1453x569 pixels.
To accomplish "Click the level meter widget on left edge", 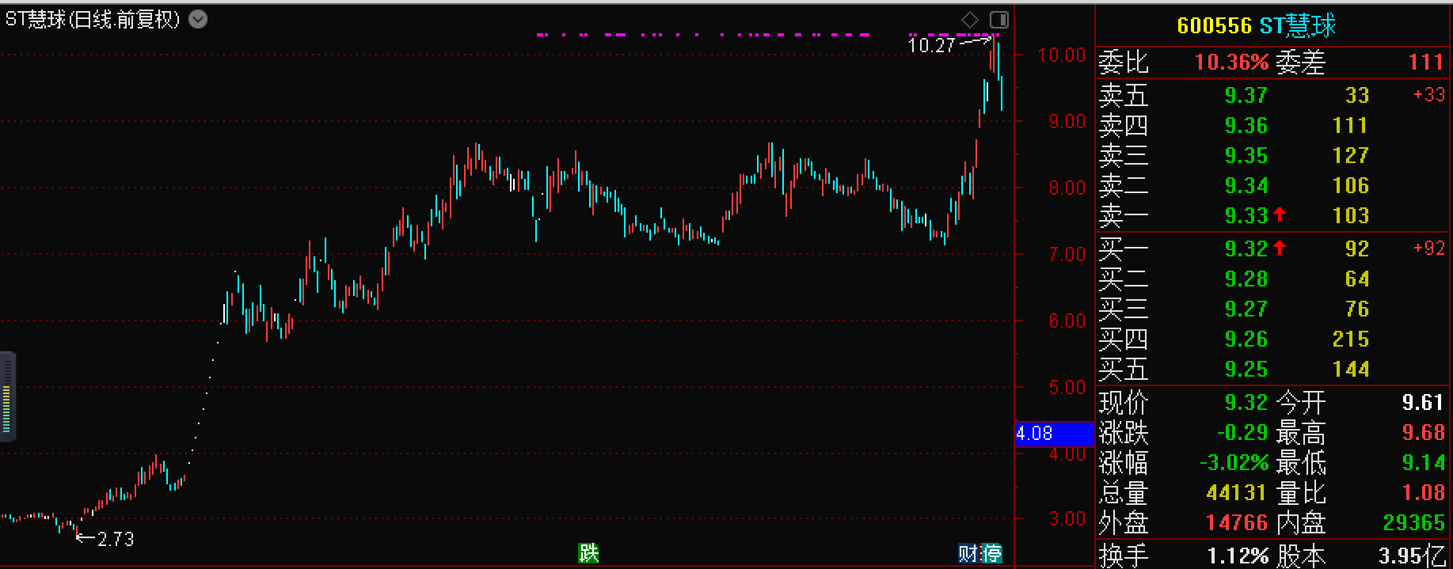I will point(8,396).
